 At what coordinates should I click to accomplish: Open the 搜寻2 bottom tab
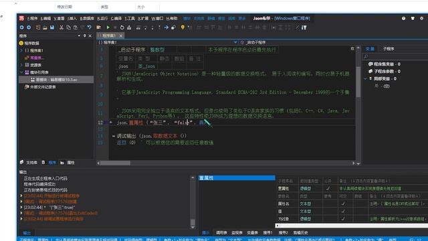click(284, 232)
